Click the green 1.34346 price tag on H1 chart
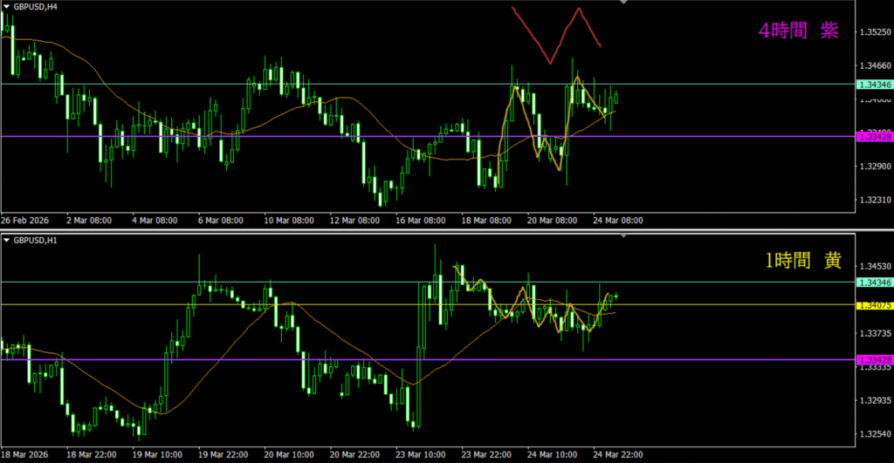Image resolution: width=894 pixels, height=463 pixels. coord(874,283)
